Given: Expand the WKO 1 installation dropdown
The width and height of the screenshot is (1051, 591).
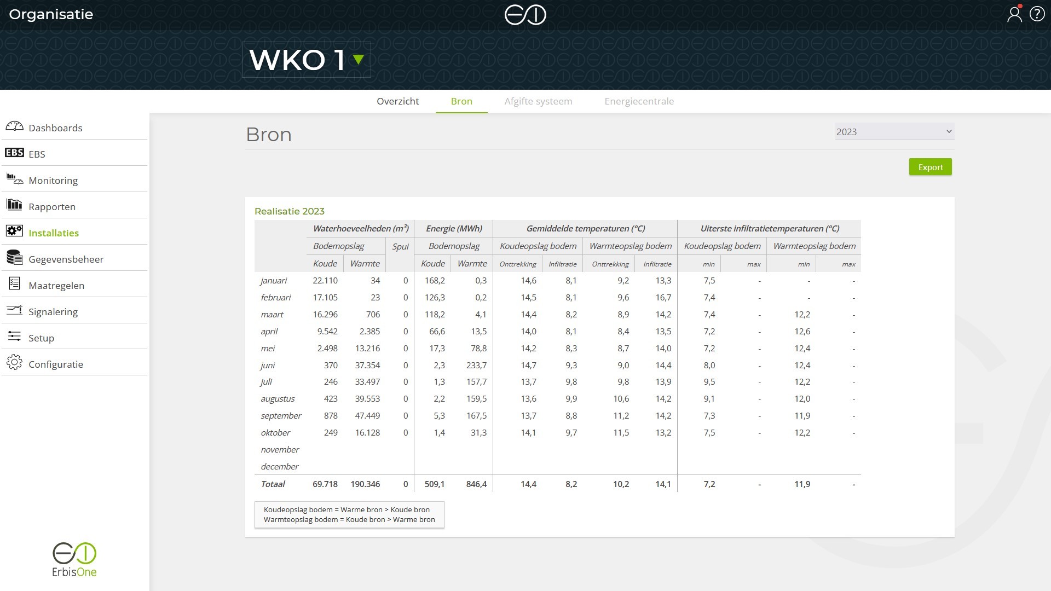Looking at the screenshot, I should tap(307, 60).
